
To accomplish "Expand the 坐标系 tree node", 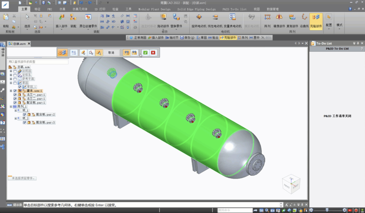I will pyautogui.click(x=10, y=75).
